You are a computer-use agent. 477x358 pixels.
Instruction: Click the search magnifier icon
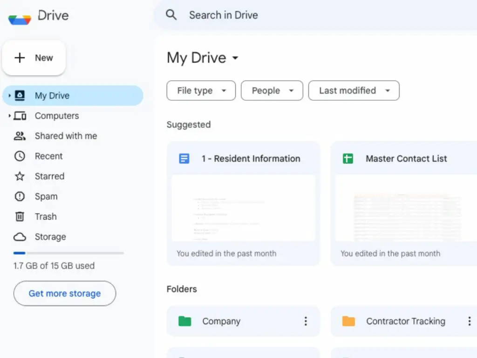tap(171, 14)
